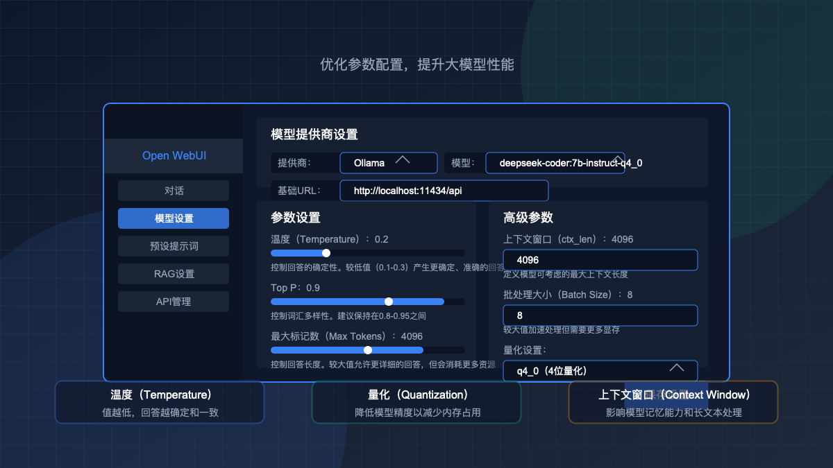Click the 提供商： label
The image size is (833, 468).
(x=294, y=163)
